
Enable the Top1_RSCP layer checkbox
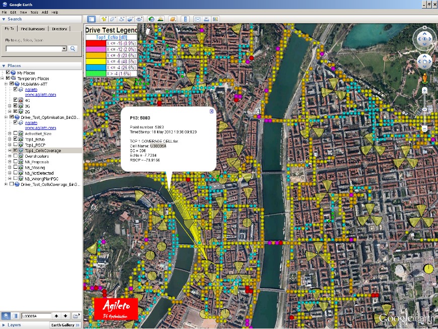coord(15,145)
